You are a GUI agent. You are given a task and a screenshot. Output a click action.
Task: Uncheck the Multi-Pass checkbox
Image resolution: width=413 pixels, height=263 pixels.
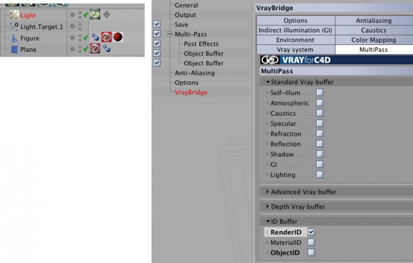click(x=157, y=34)
